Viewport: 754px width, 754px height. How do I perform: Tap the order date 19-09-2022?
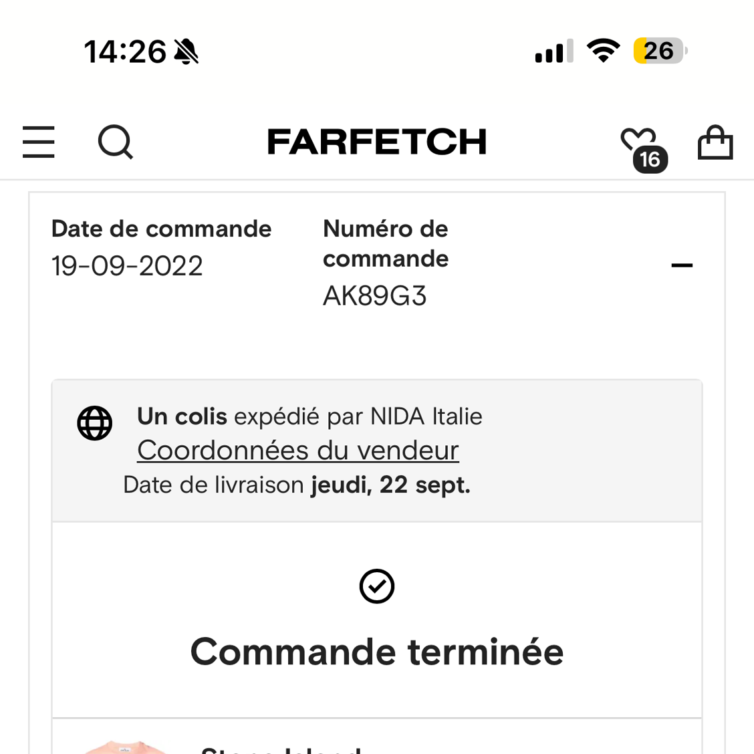point(127,266)
